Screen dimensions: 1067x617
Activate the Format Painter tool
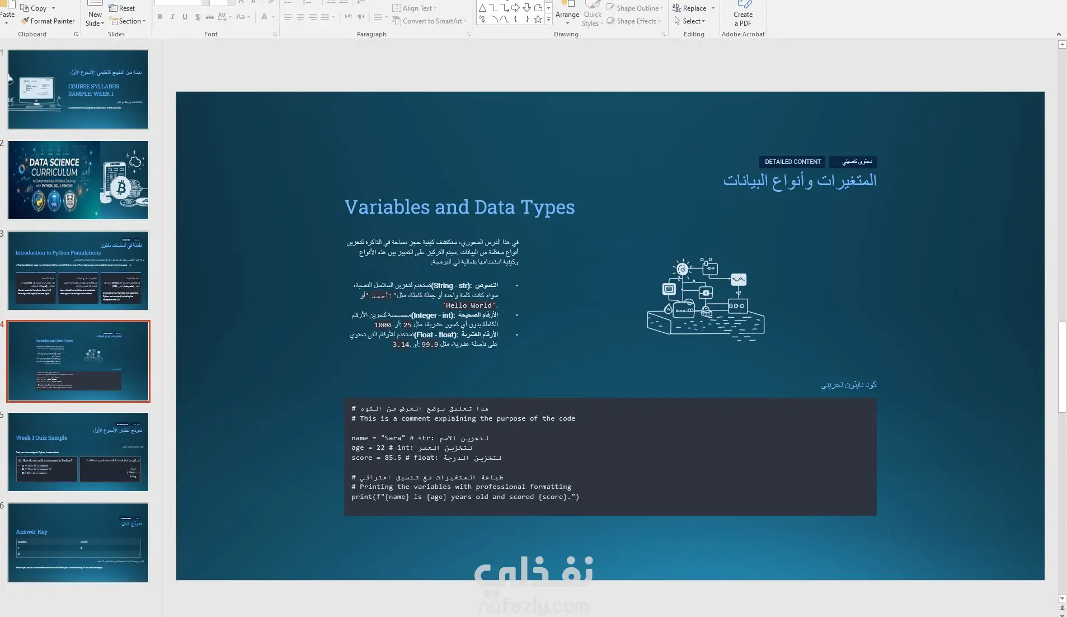click(48, 21)
